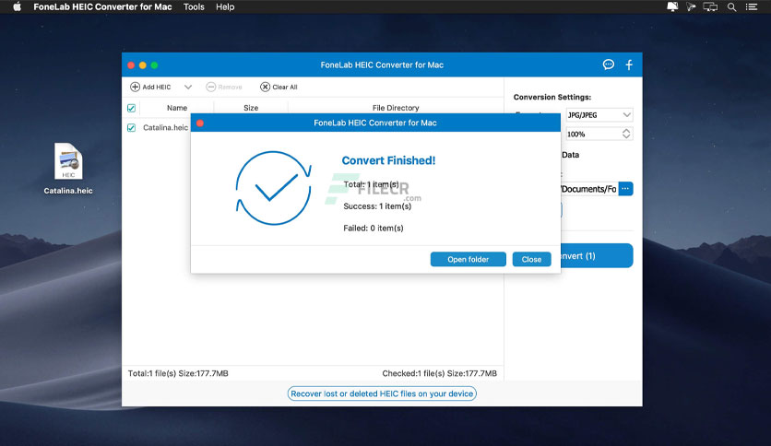This screenshot has width=771, height=446.
Task: Click the Checked:1 file(s) status text
Action: tap(440, 373)
